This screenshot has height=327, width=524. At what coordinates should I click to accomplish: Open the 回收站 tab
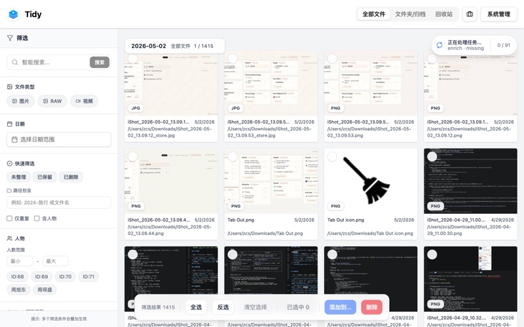coord(443,14)
